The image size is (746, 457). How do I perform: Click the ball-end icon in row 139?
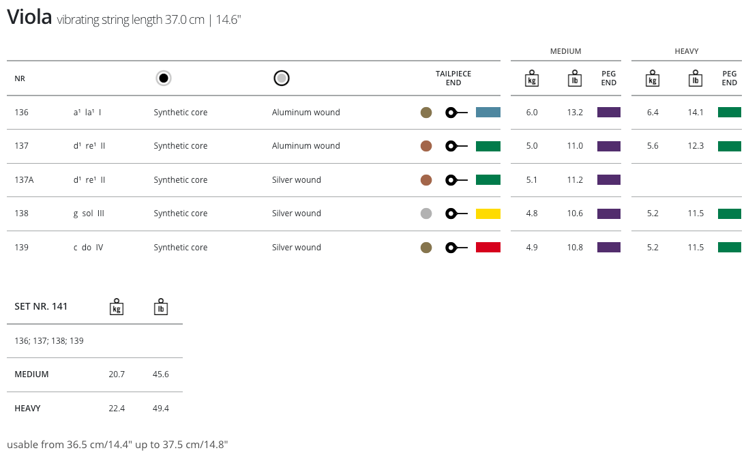pos(456,248)
